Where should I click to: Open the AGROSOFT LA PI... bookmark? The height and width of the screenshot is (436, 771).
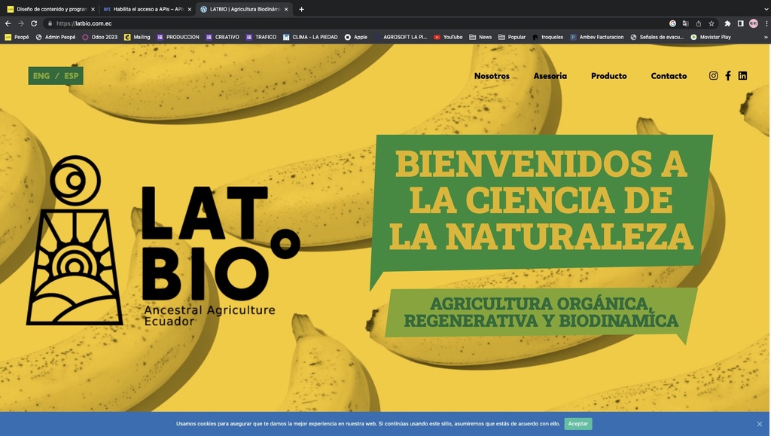(x=401, y=37)
